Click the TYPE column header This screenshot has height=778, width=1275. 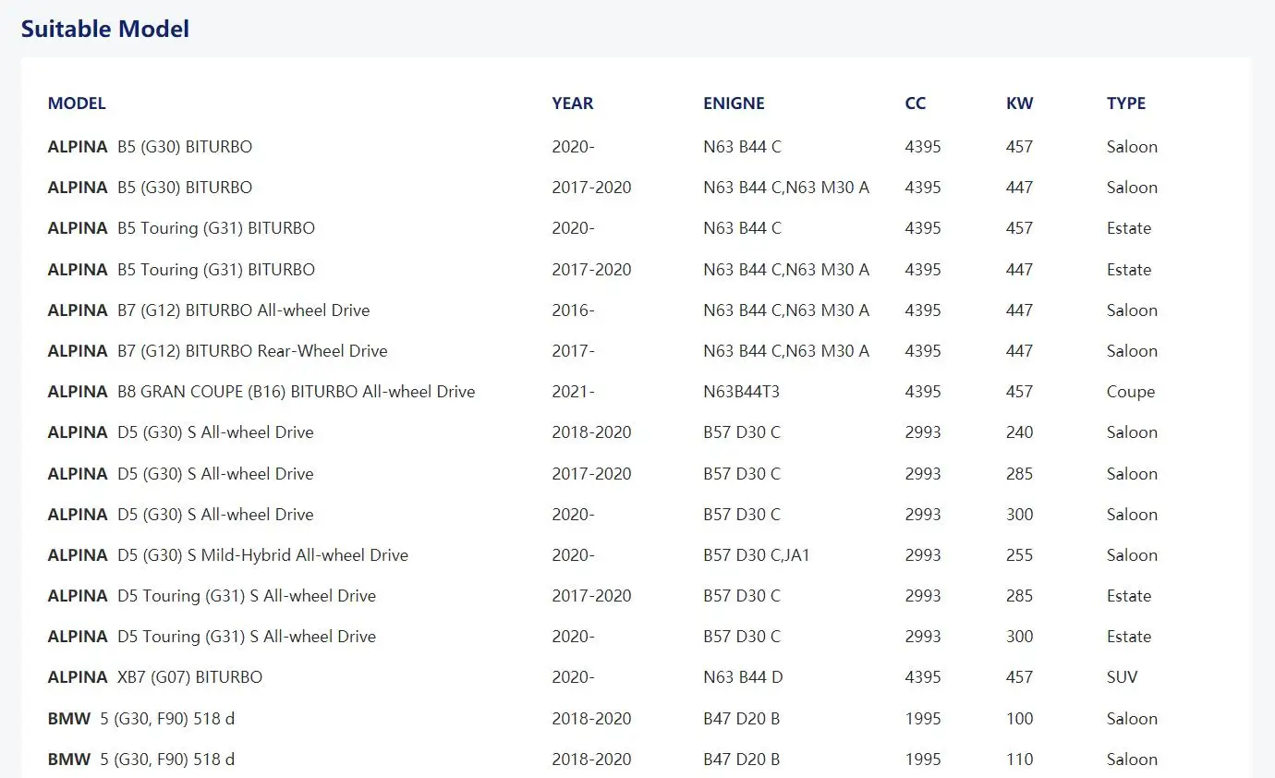(x=1126, y=103)
